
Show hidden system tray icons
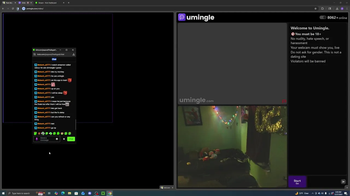pos(313,194)
